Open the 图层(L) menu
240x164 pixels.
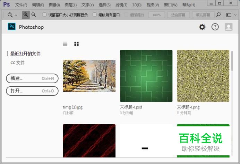point(71,5)
